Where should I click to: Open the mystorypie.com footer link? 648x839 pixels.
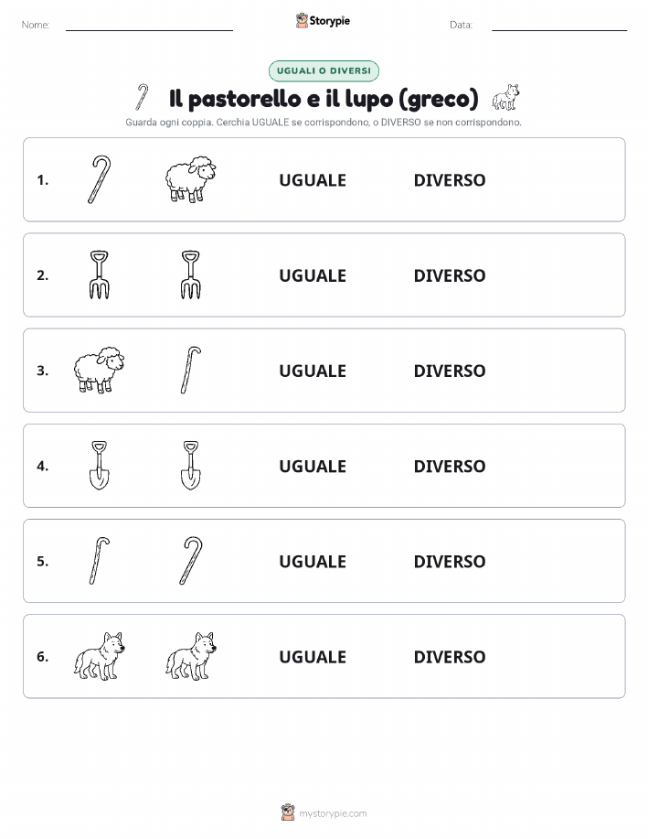click(x=324, y=812)
